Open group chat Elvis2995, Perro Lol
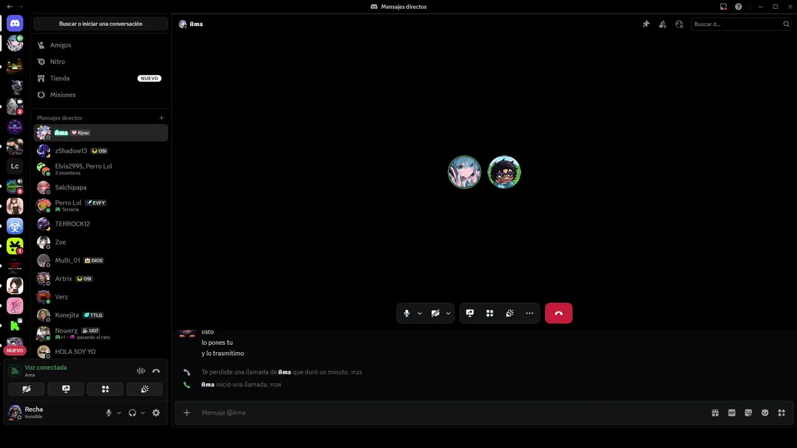 point(101,169)
